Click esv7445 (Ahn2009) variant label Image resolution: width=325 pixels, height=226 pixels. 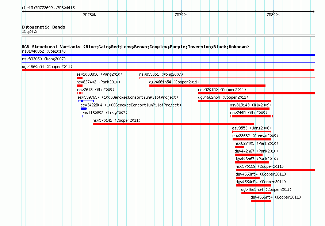click(x=249, y=113)
